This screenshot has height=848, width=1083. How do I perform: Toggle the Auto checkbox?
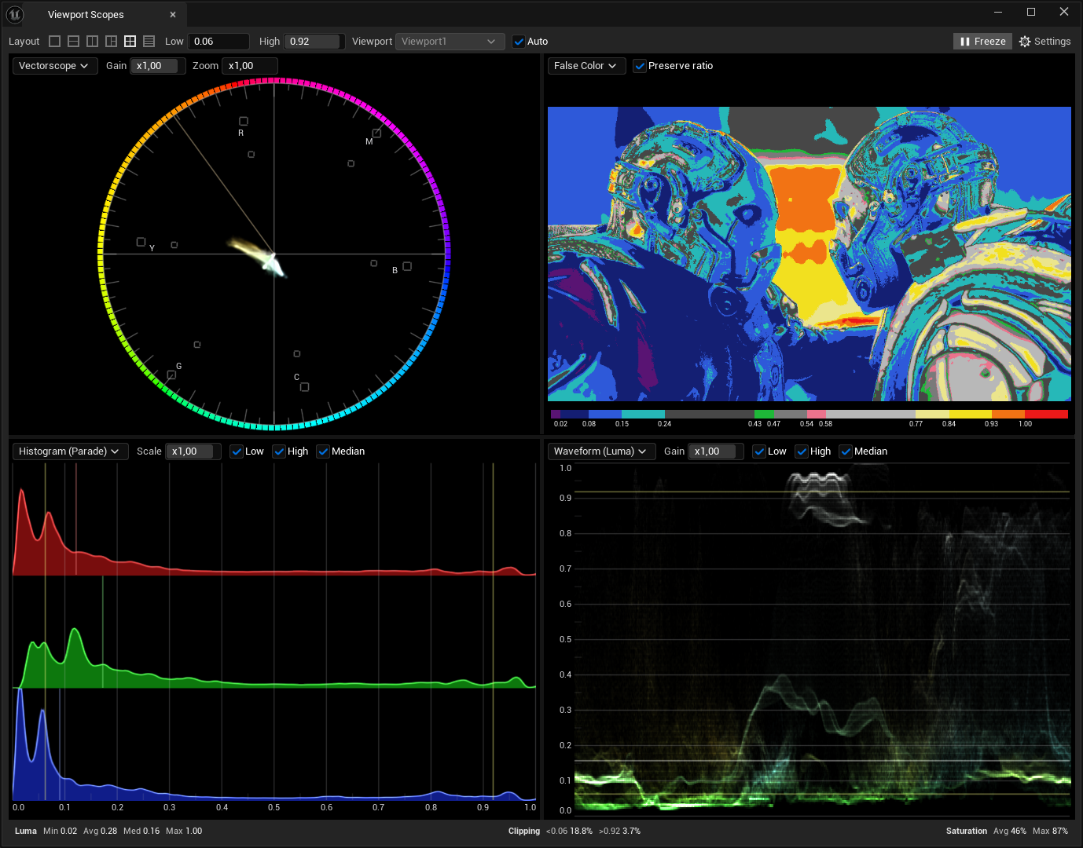tap(519, 42)
